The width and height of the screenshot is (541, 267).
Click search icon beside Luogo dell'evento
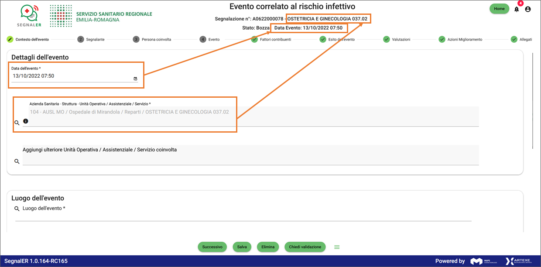(x=17, y=209)
